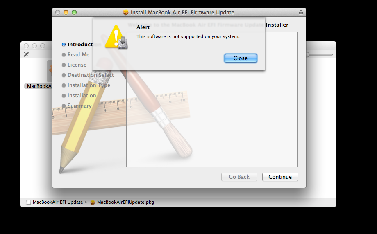Minimize the installer with the yellow button
Screen dimensions: 377x234
click(66, 12)
